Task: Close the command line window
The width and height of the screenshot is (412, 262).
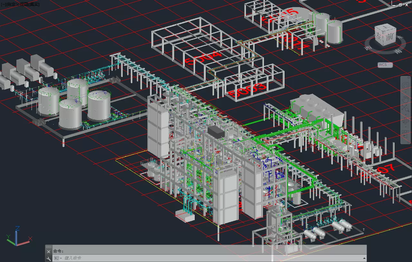Action: (49, 251)
